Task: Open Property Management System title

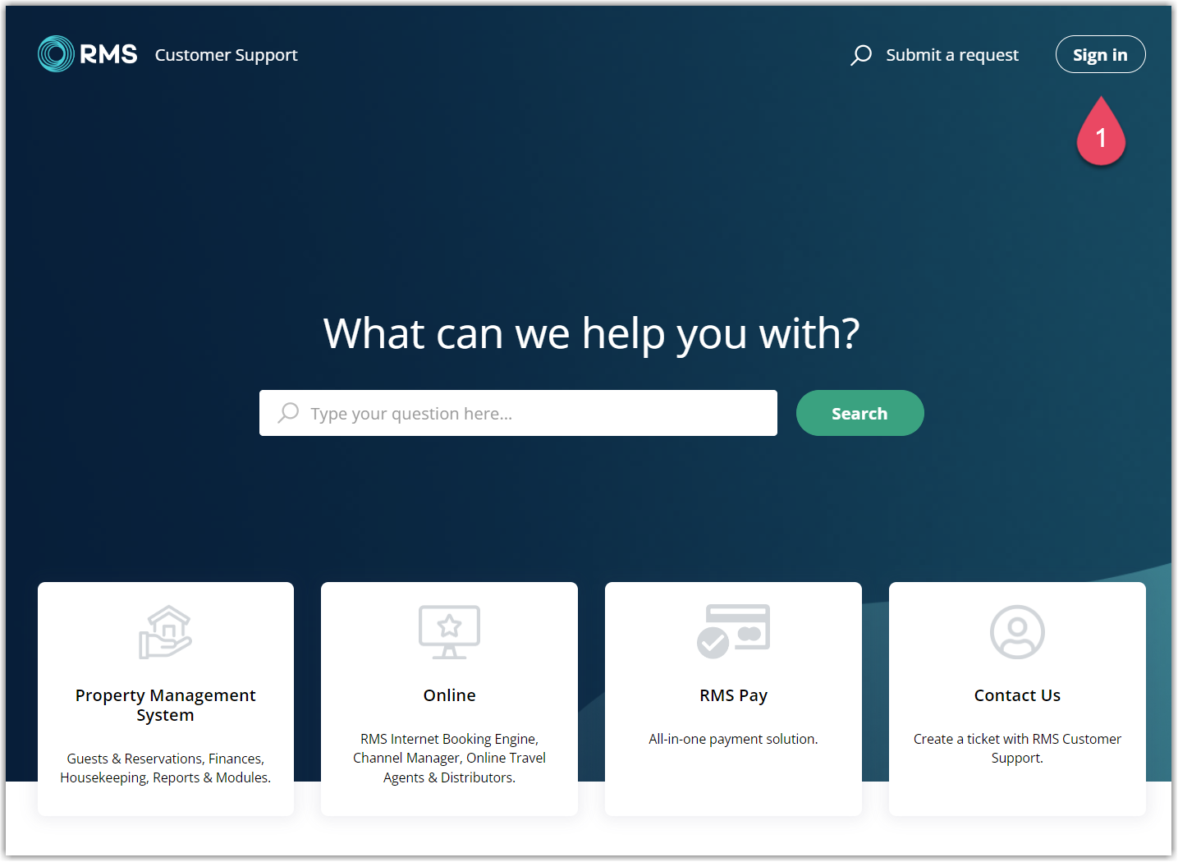Action: coord(165,705)
